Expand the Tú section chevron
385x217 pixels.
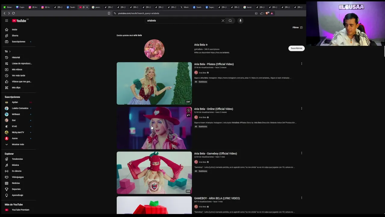(10, 52)
